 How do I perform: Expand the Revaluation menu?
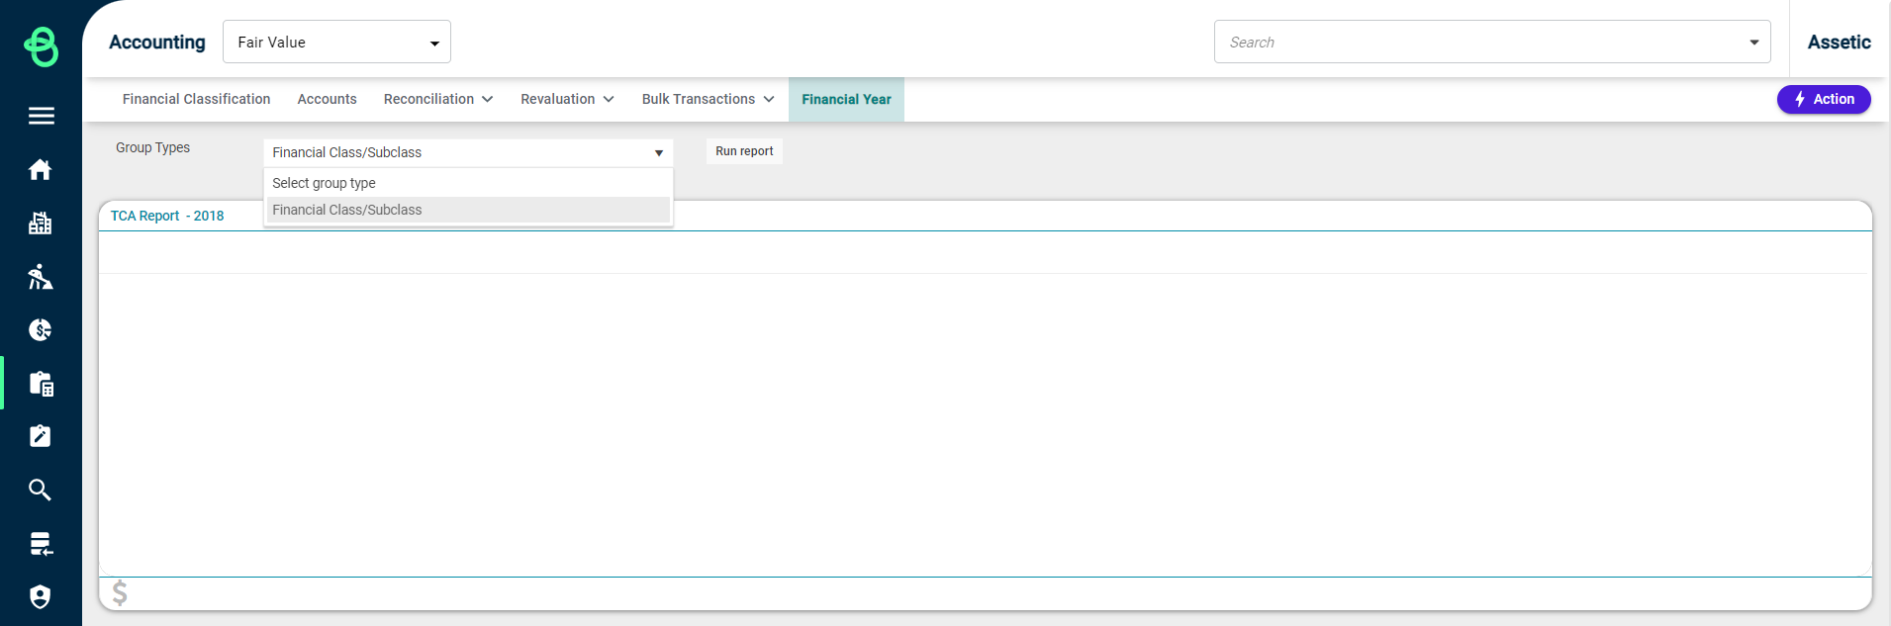point(567,99)
